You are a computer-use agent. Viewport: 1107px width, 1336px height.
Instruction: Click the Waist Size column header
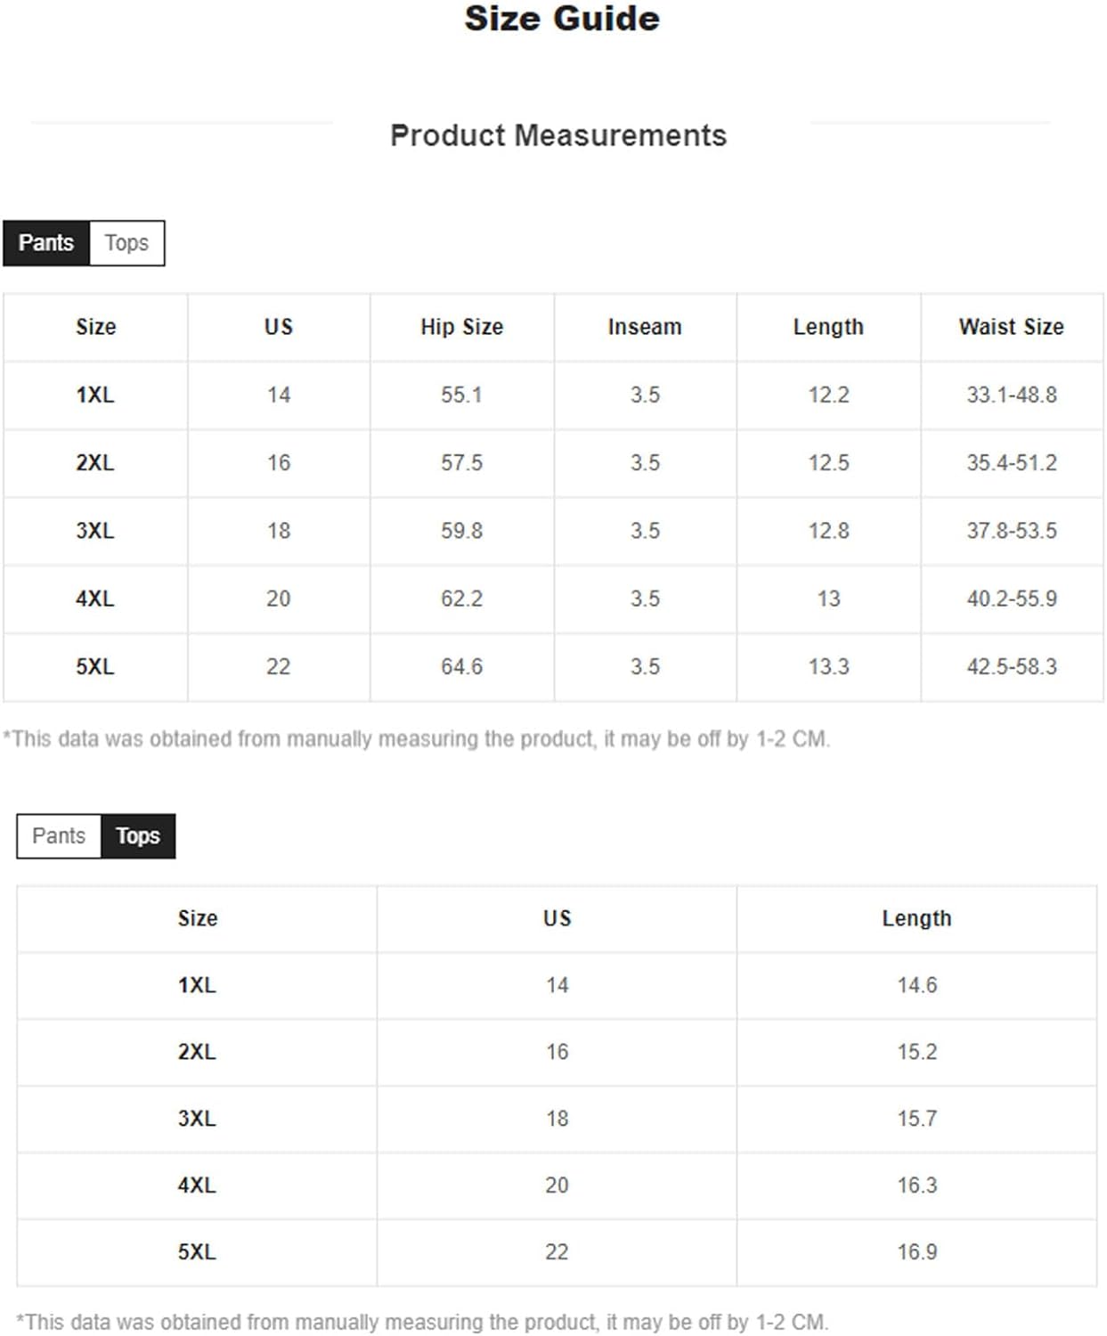coord(1012,327)
